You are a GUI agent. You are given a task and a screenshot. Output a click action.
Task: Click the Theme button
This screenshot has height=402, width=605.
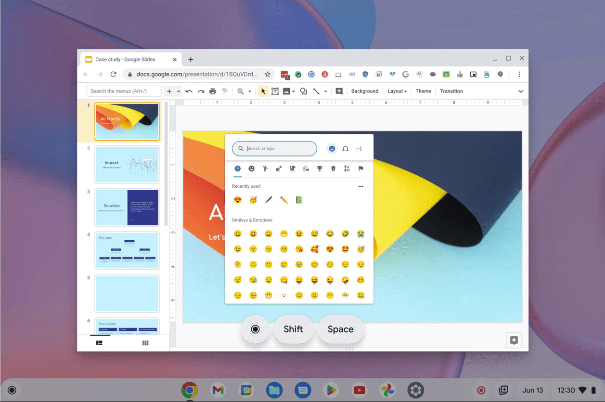pyautogui.click(x=423, y=91)
